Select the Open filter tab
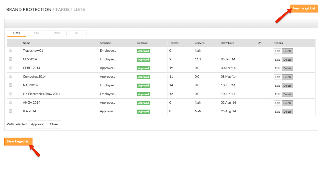Image resolution: width=322 pixels, height=172 pixels. [17, 33]
